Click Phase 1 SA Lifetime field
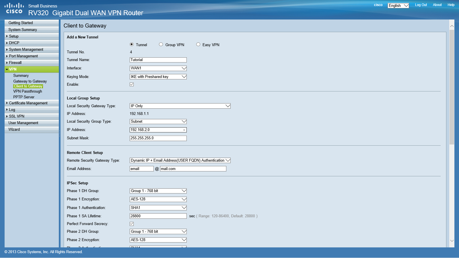This screenshot has width=459, height=258. pyautogui.click(x=158, y=216)
